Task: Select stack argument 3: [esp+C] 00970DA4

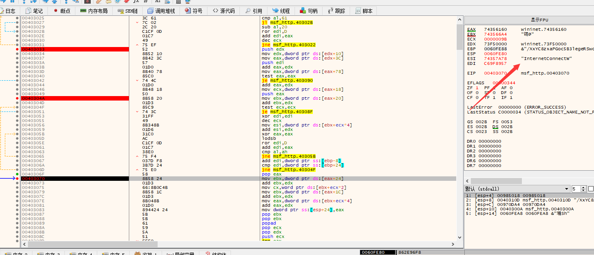Action: pos(529,204)
